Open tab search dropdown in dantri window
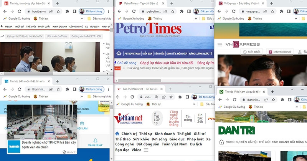 (292, 89)
